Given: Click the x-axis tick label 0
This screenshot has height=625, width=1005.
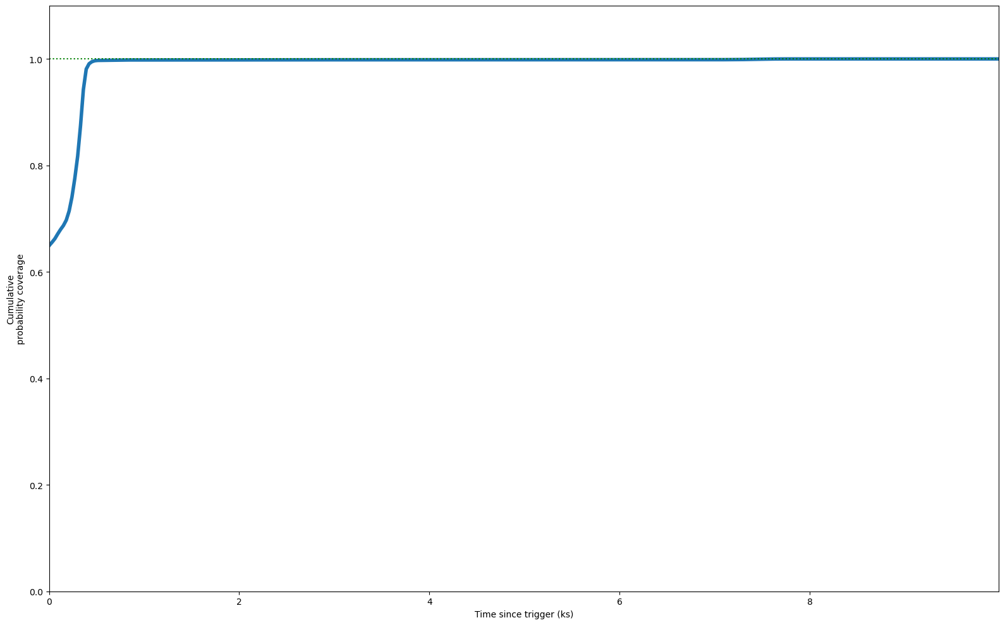Looking at the screenshot, I should (x=49, y=602).
